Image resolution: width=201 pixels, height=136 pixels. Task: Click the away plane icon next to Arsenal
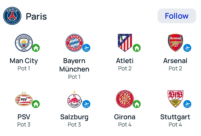coord(188,48)
